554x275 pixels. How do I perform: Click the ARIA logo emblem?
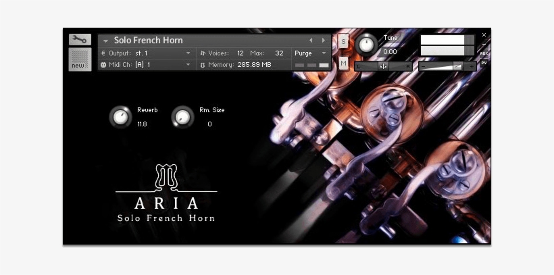tap(166, 176)
